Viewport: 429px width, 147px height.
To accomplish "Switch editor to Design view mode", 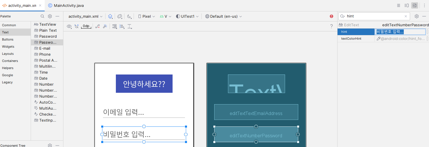I will 415,5.
